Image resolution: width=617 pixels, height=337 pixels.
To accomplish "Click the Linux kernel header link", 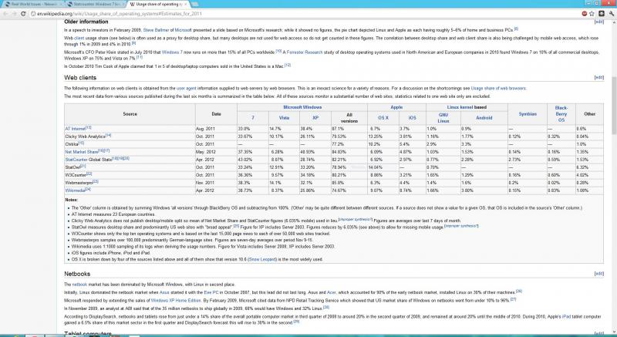I will pos(460,107).
